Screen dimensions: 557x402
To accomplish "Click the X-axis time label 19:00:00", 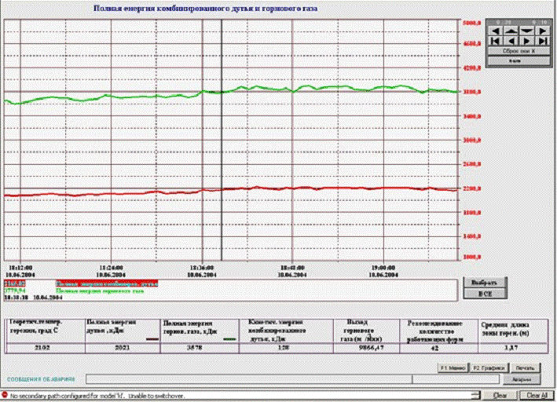I will coord(383,268).
